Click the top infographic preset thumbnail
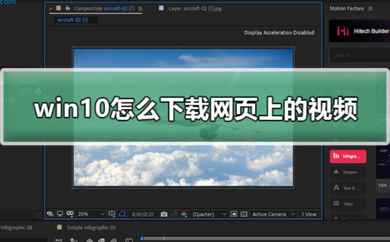The image size is (390, 242). point(383,162)
